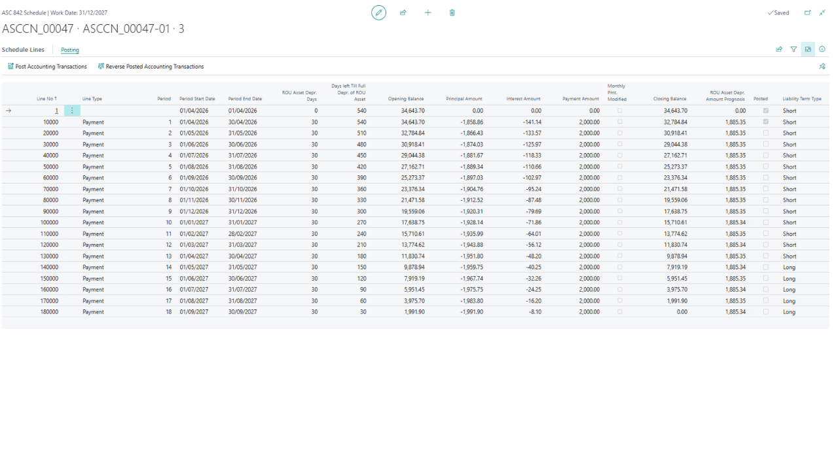
Task: Click Reverse Posted Accounting Transactions
Action: [x=151, y=67]
